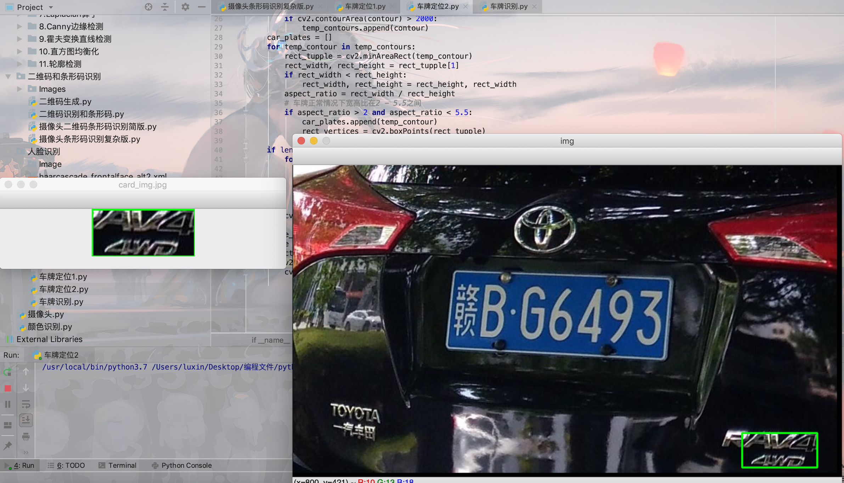Toggle soft-wrap in Run console
844x483 pixels.
tap(26, 404)
